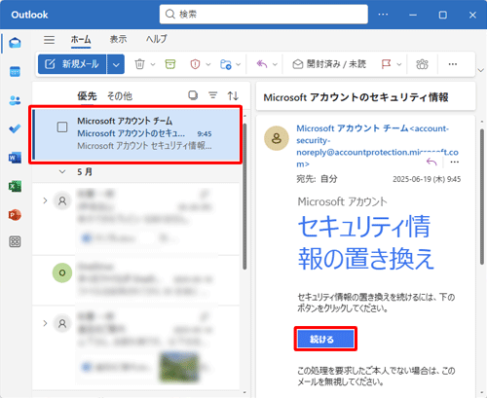Click the reply arrow in reading pane
The height and width of the screenshot is (398, 487).
tap(431, 162)
